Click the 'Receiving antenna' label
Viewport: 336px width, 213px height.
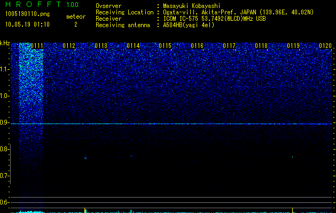pos(123,25)
